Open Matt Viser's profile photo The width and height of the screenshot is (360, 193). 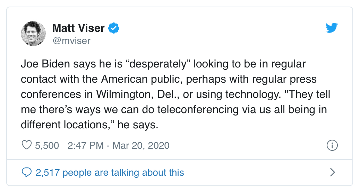tap(33, 34)
